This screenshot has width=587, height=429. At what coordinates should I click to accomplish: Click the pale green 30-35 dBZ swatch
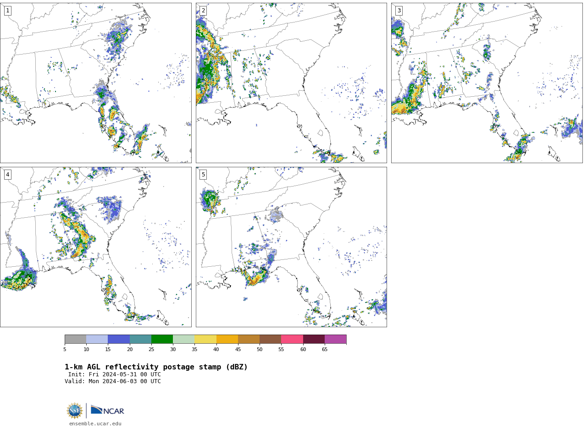183,339
